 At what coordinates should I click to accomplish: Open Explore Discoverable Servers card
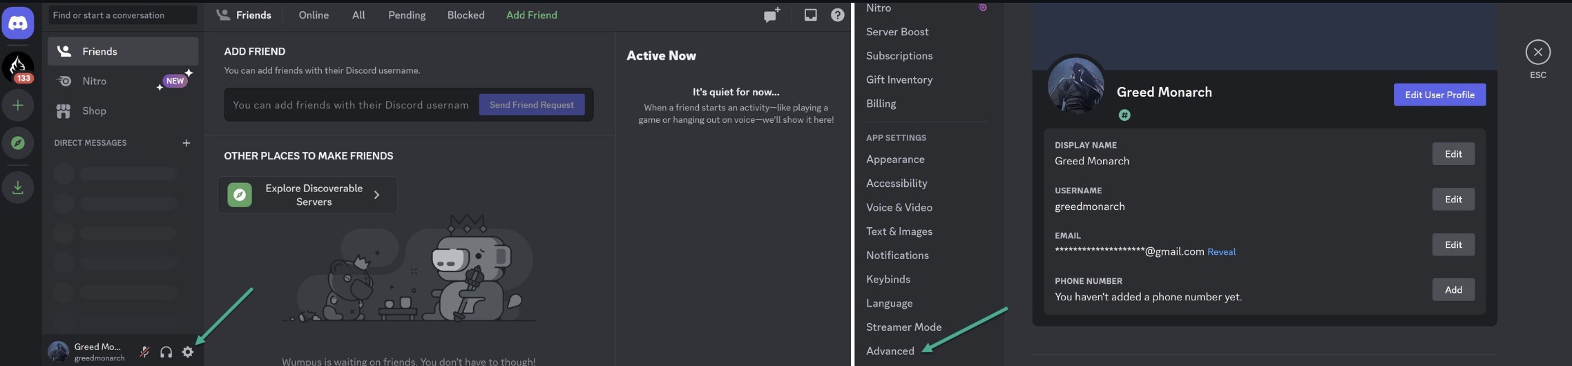coord(307,195)
